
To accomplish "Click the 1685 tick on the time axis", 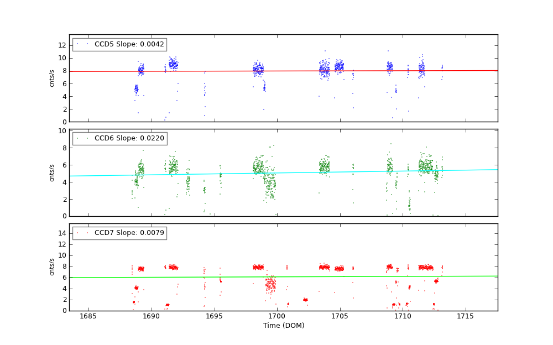I will point(88,316).
